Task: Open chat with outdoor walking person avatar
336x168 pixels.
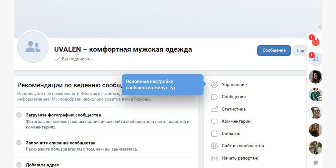Action: 315,148
